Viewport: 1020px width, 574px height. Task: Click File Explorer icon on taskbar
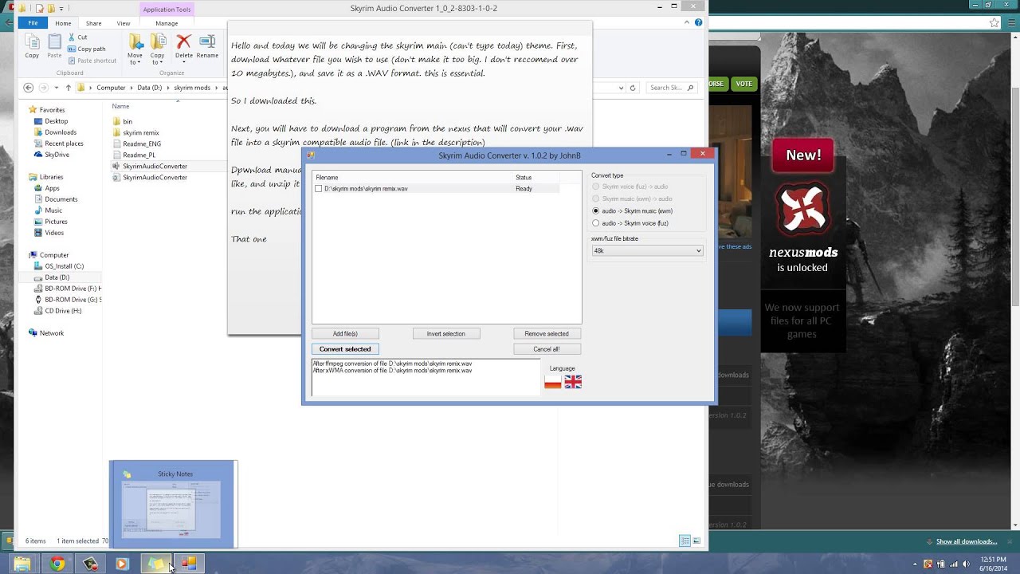22,564
